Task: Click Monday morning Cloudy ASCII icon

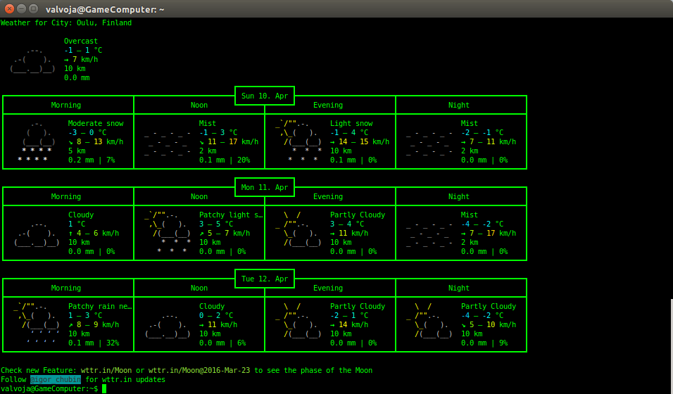Action: point(35,234)
